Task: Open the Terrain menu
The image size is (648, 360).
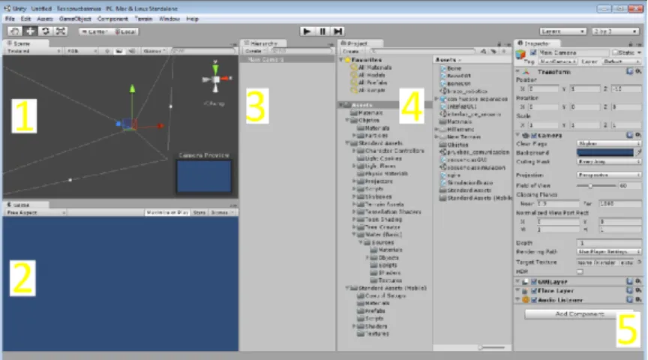Action: pyautogui.click(x=143, y=19)
